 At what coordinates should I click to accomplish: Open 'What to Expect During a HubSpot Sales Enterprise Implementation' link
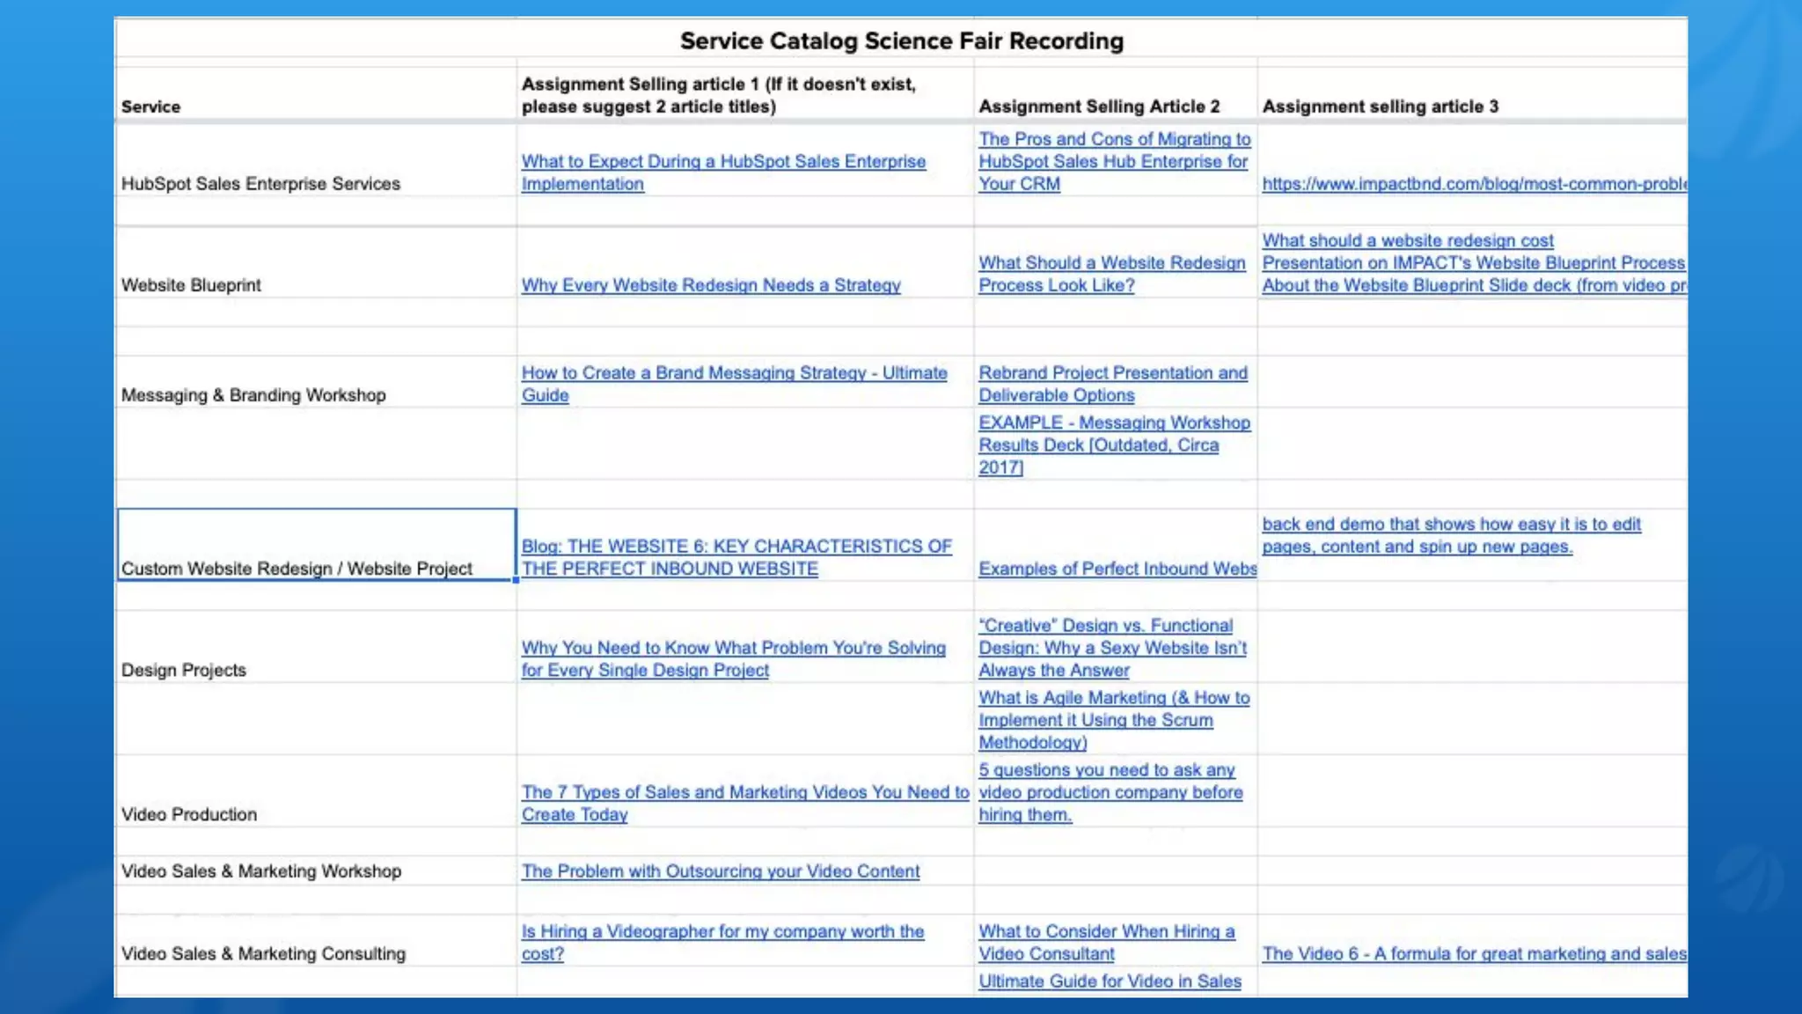[722, 162]
